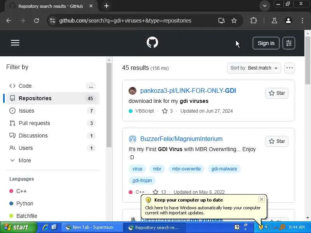The width and height of the screenshot is (311, 233).
Task: Click pankoza3-pl avatar image
Action: coord(133,91)
